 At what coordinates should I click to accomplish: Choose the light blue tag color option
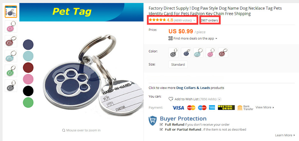click(198, 53)
